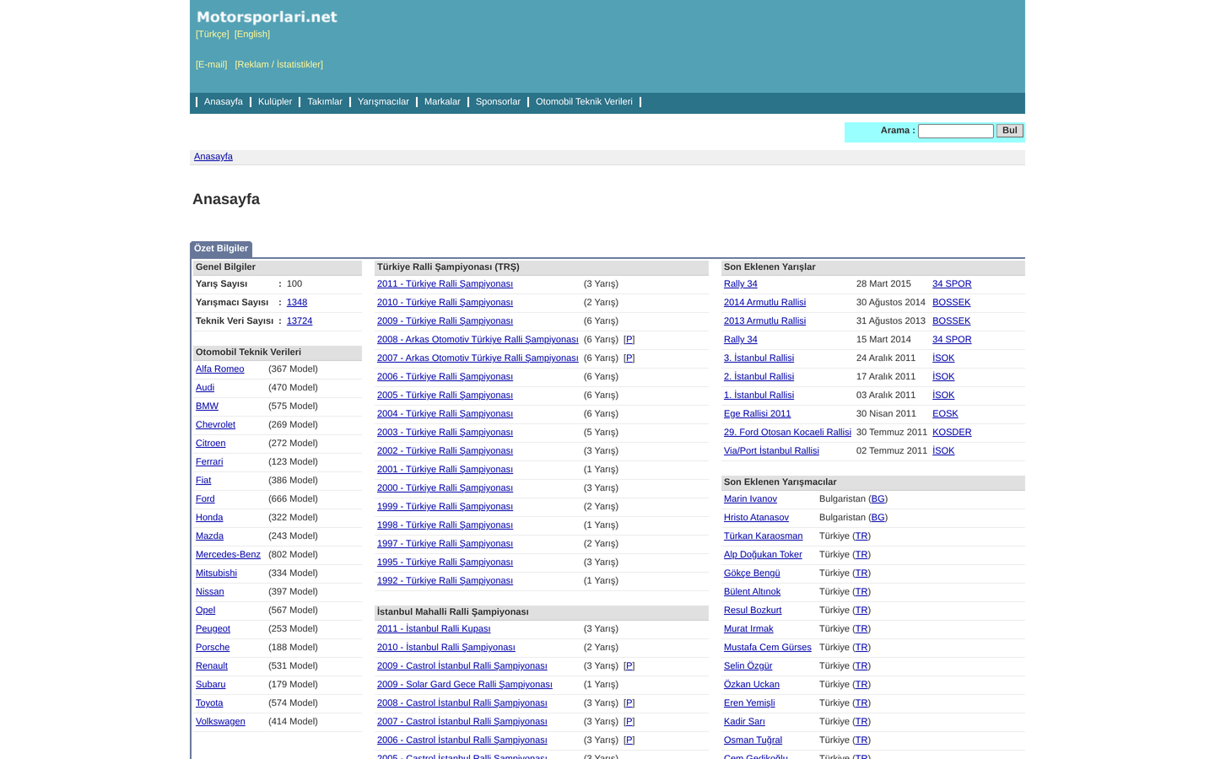
Task: Click the Bul search button
Action: (1010, 131)
